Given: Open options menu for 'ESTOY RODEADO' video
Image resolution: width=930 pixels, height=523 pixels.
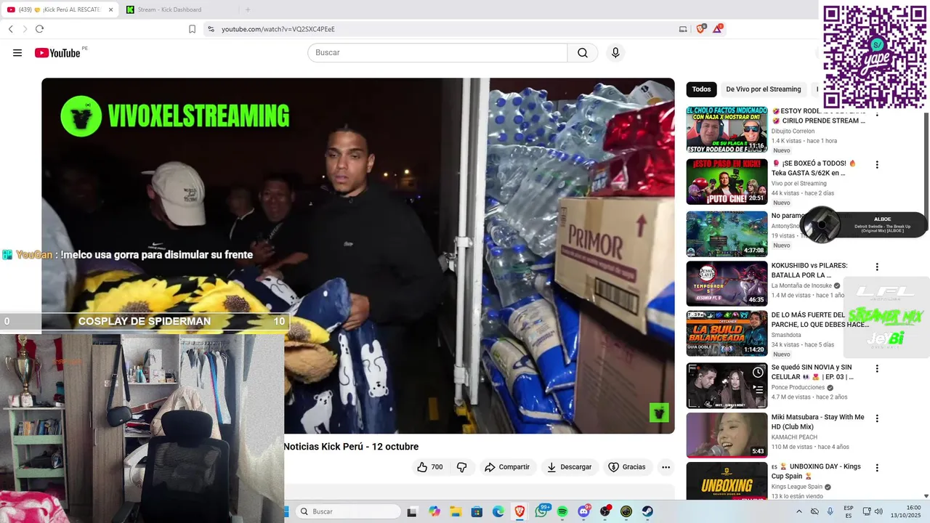Looking at the screenshot, I should click(x=877, y=113).
